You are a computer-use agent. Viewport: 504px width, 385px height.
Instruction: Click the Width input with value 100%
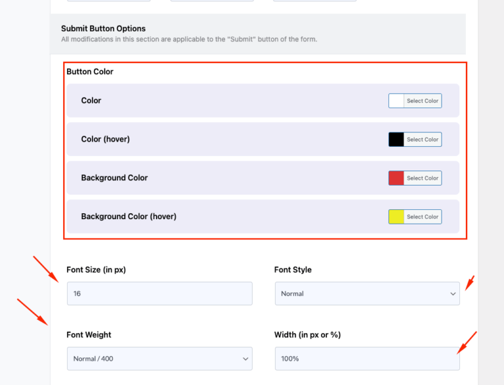[367, 359]
